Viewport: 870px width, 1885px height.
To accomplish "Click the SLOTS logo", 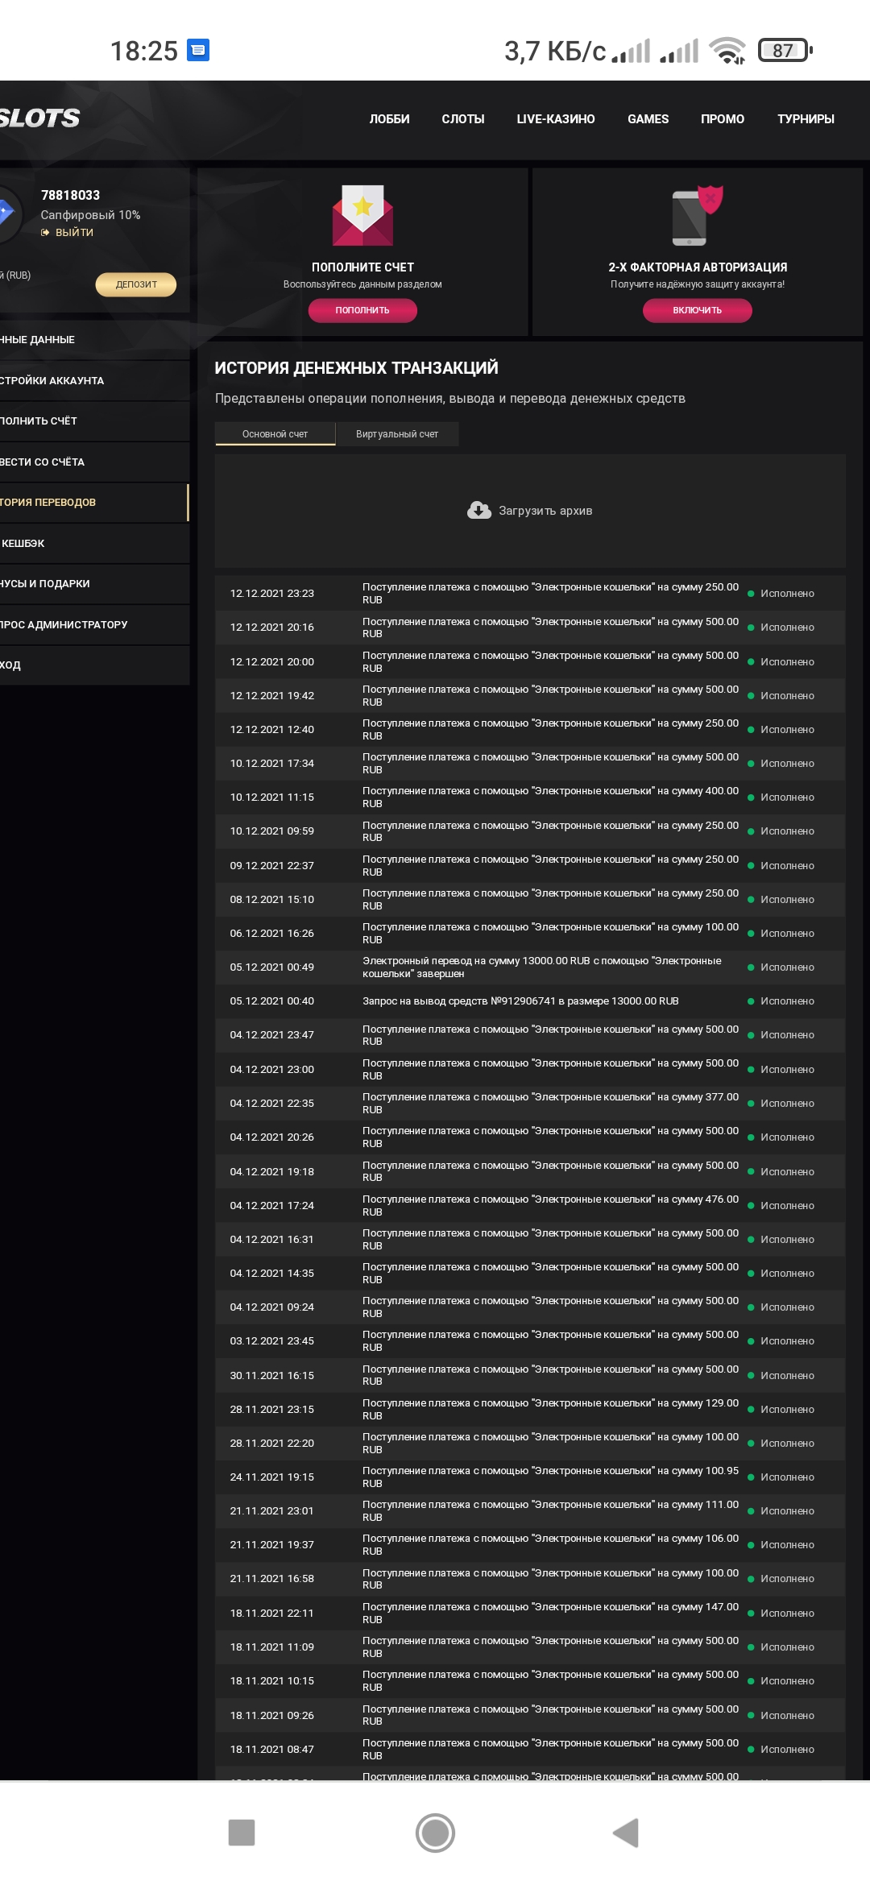I will 40,118.
